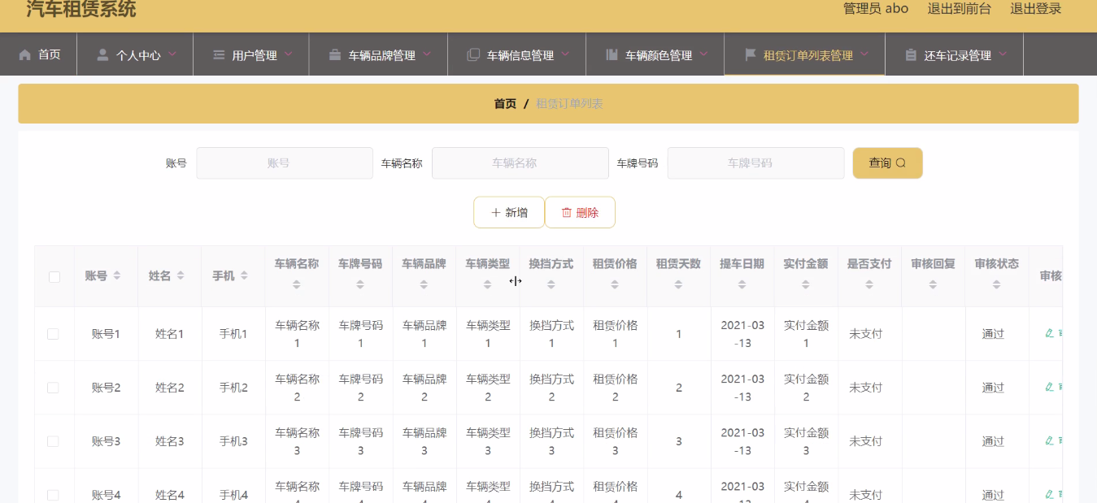Expand the 用户管理 dropdown chevron
Viewport: 1097px width, 503px height.
tap(289, 54)
